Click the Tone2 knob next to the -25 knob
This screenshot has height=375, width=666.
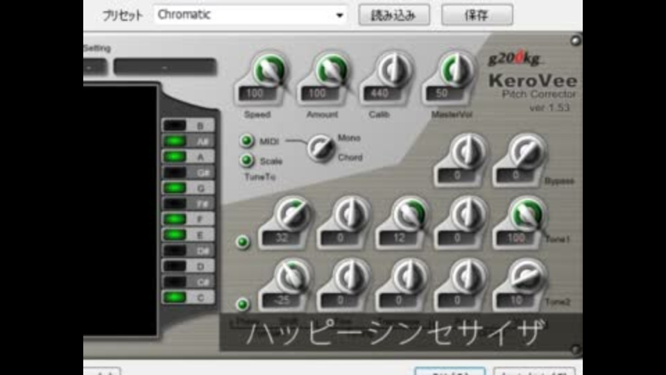coord(351,277)
